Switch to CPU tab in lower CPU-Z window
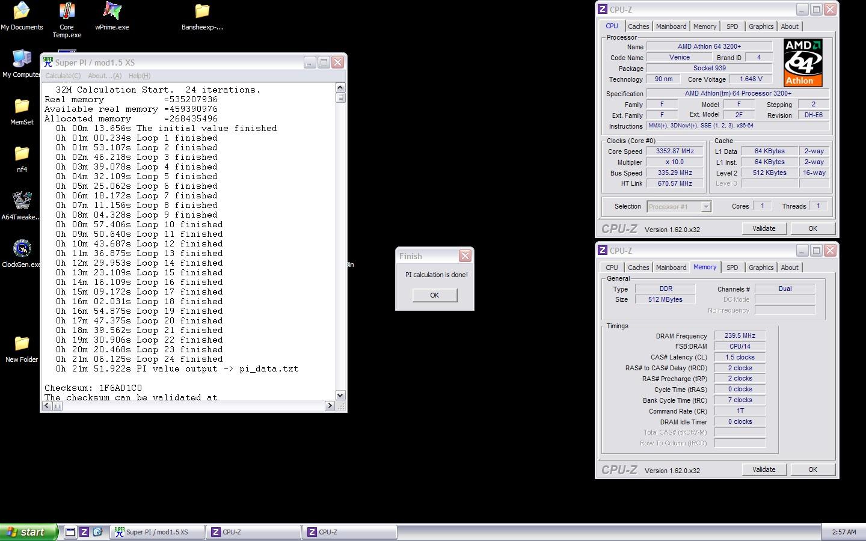Viewport: 866px width, 541px height. click(x=612, y=267)
